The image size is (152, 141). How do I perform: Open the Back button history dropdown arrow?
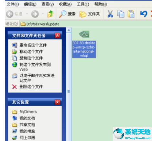tap(27, 14)
